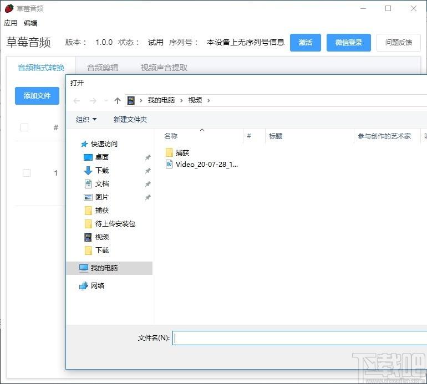
Task: Sort by 参与创作的艺术家 column
Action: (384, 136)
